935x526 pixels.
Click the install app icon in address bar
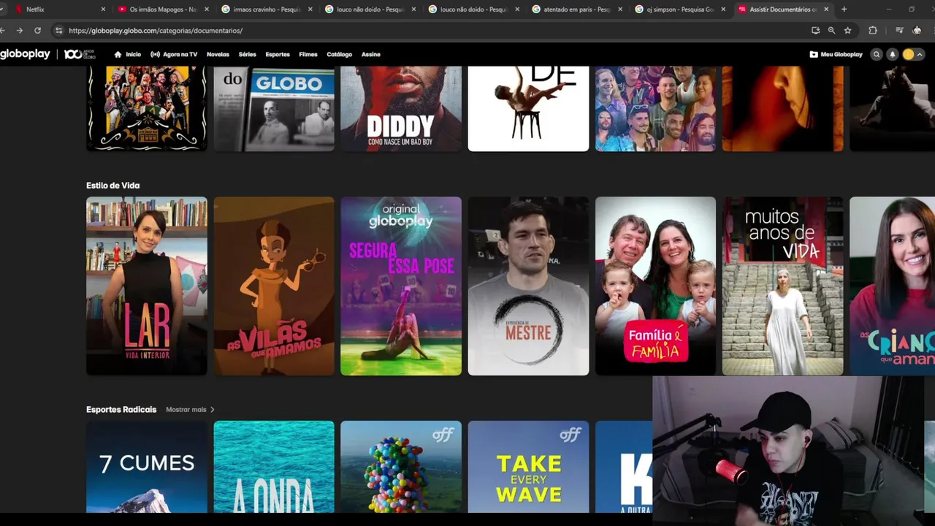[815, 30]
